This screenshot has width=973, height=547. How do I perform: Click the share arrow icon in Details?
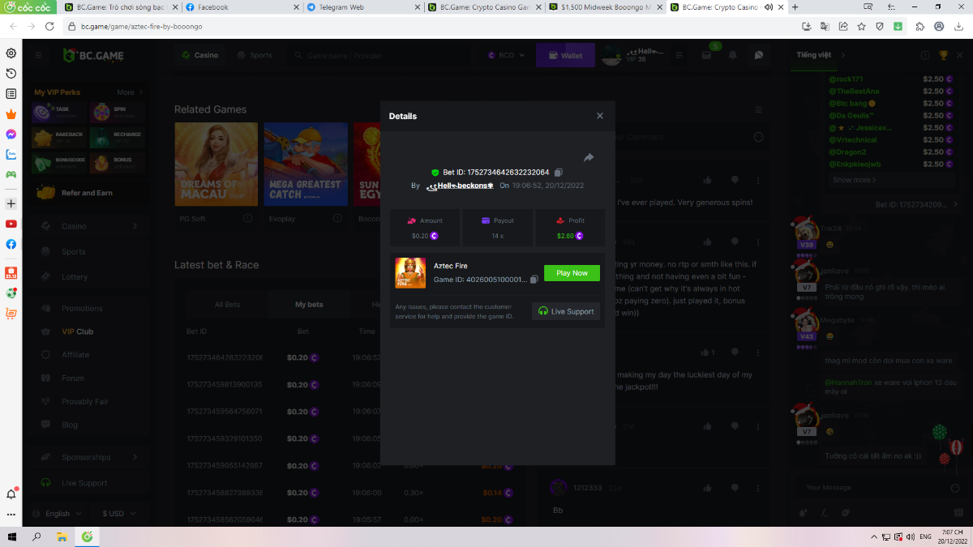click(589, 157)
